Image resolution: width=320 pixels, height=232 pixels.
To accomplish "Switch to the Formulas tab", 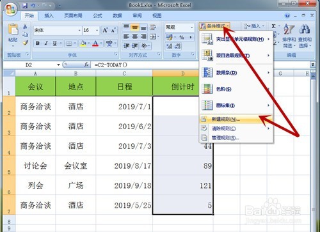I will (97, 15).
